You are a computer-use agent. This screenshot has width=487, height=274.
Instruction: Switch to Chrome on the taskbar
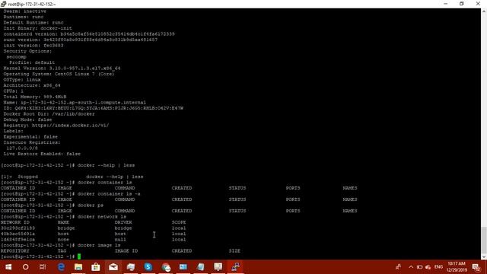(x=166, y=267)
